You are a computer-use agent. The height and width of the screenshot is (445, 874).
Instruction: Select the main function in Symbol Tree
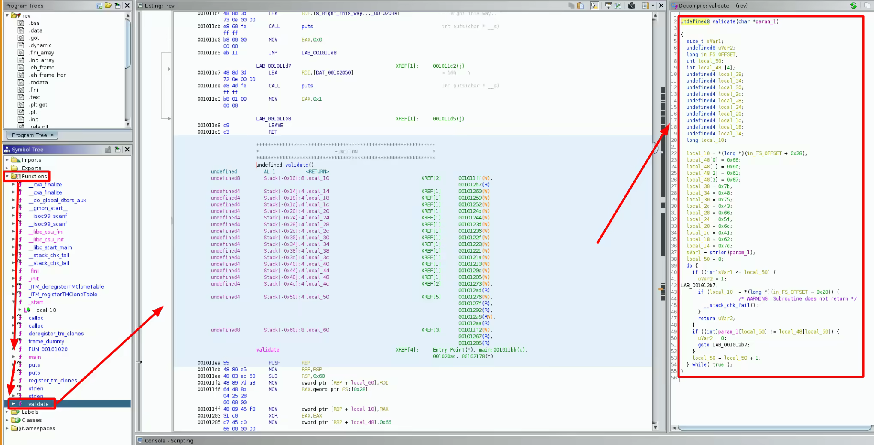[35, 357]
